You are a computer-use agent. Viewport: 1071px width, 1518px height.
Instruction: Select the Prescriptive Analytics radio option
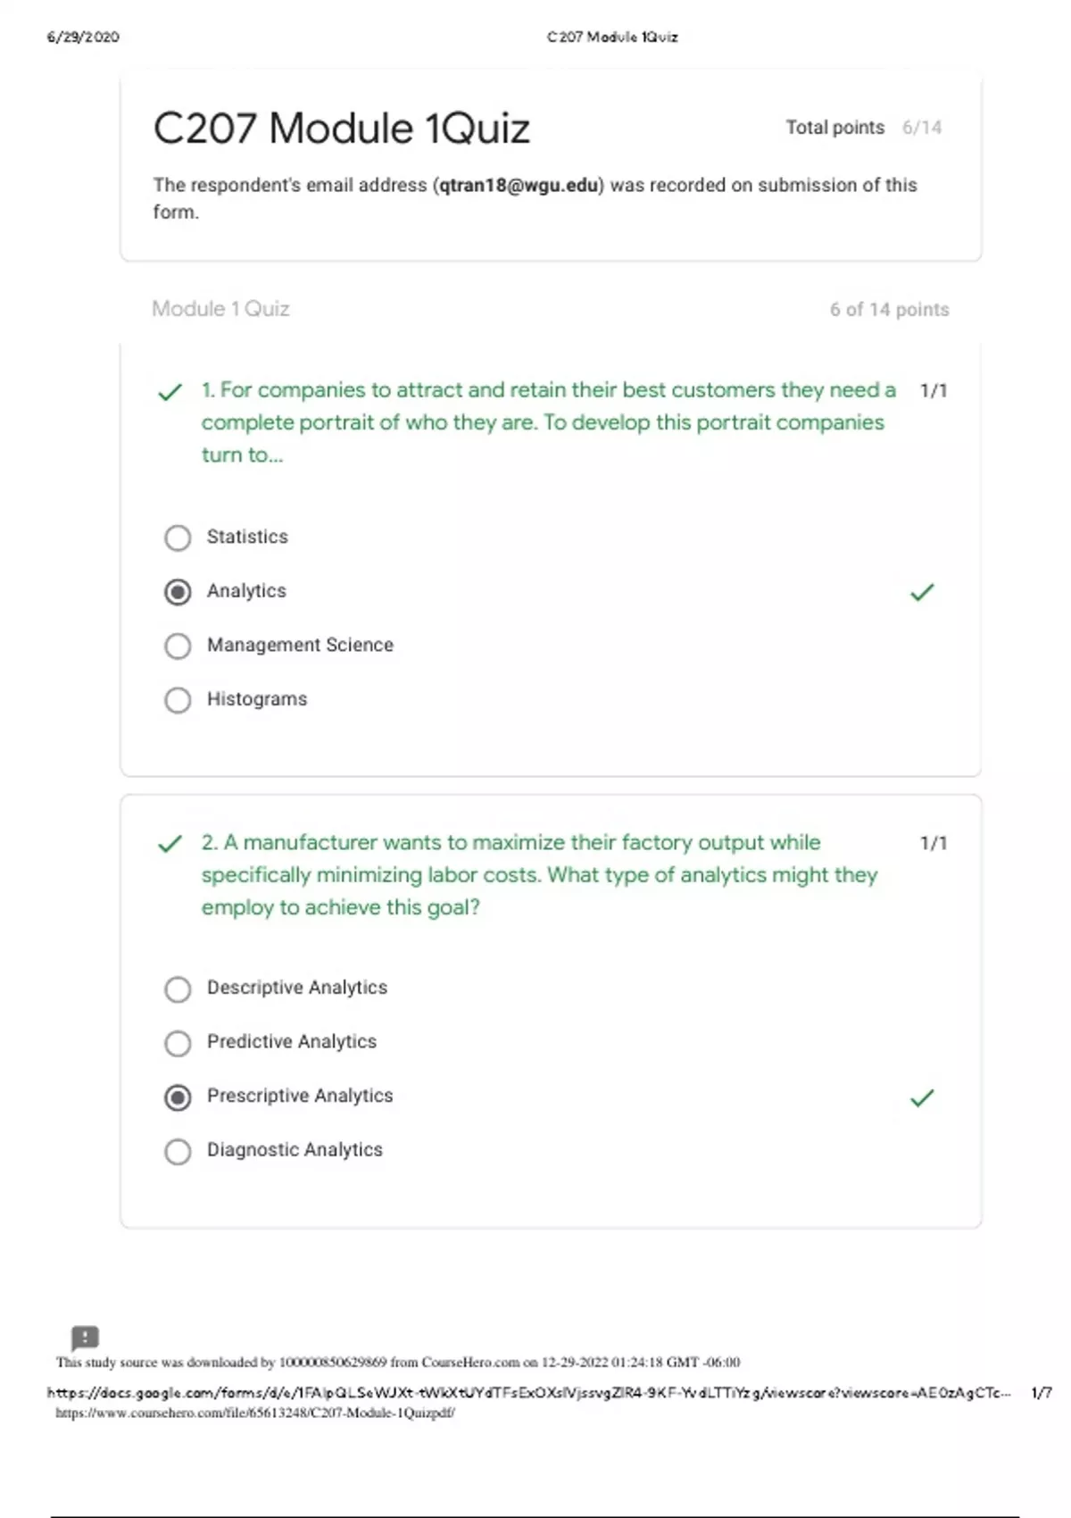[x=178, y=1097]
